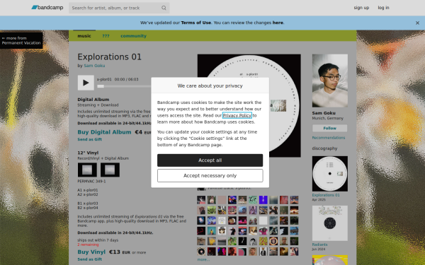
Task: Open the Recommendations link
Action: 329,138
